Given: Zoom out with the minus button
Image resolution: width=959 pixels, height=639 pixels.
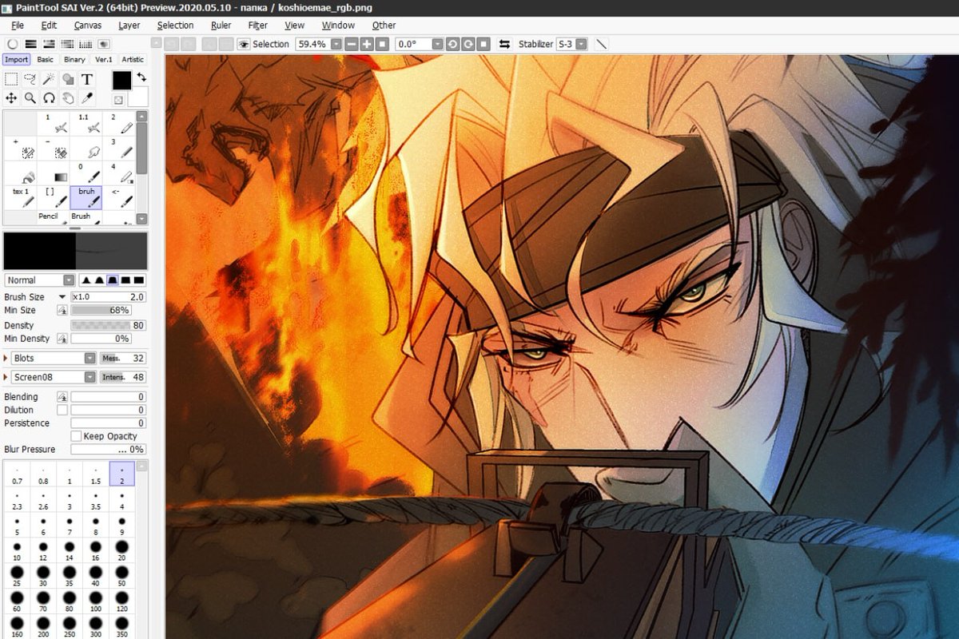Looking at the screenshot, I should coord(352,44).
